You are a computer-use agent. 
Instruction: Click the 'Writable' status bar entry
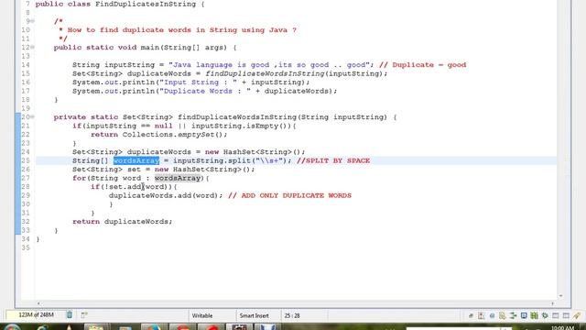(202, 315)
